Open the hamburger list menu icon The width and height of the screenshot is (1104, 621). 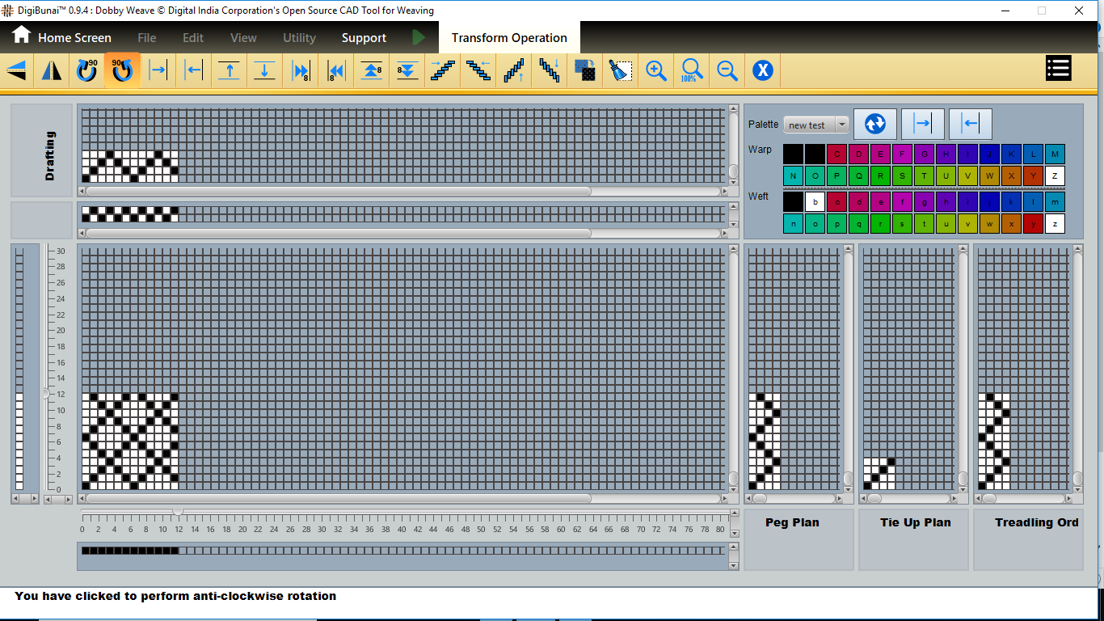(1058, 69)
